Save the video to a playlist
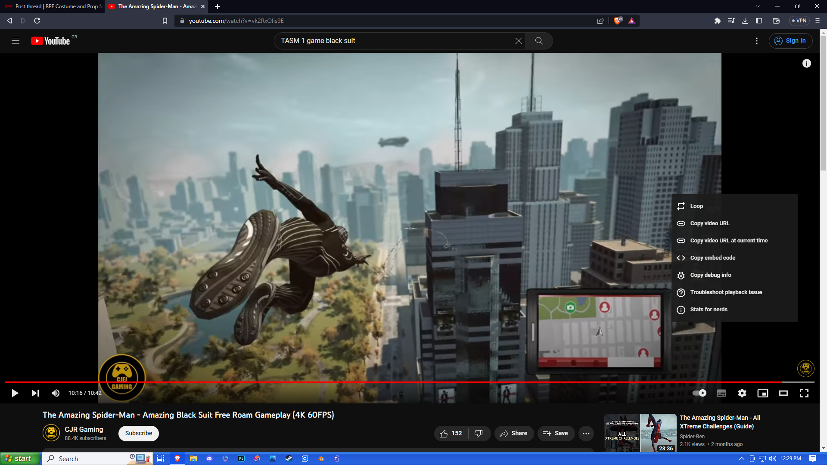 [x=556, y=434]
